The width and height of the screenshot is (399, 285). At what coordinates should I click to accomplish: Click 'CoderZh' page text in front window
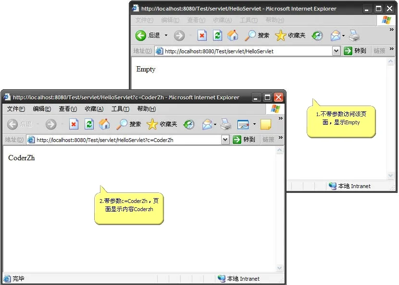pyautogui.click(x=21, y=158)
